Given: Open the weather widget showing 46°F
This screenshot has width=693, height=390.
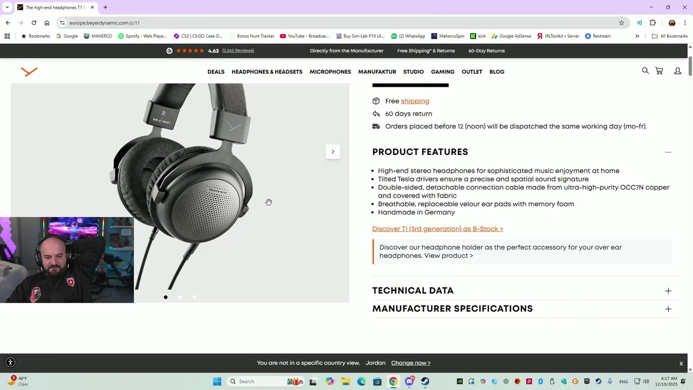Looking at the screenshot, I should point(18,381).
